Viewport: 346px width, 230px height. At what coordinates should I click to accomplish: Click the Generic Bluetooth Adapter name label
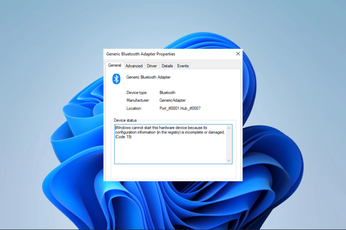(148, 77)
